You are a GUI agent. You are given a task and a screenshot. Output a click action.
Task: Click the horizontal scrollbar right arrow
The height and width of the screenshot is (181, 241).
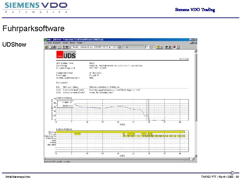[x=193, y=158]
